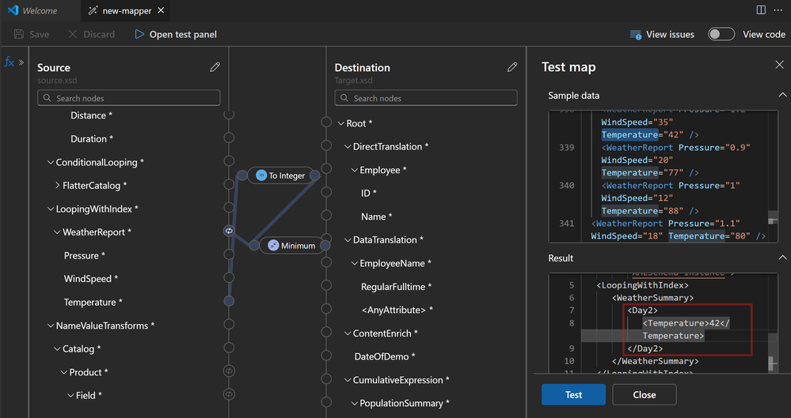Close the new-mapper tab
The width and height of the screenshot is (791, 418).
(161, 10)
